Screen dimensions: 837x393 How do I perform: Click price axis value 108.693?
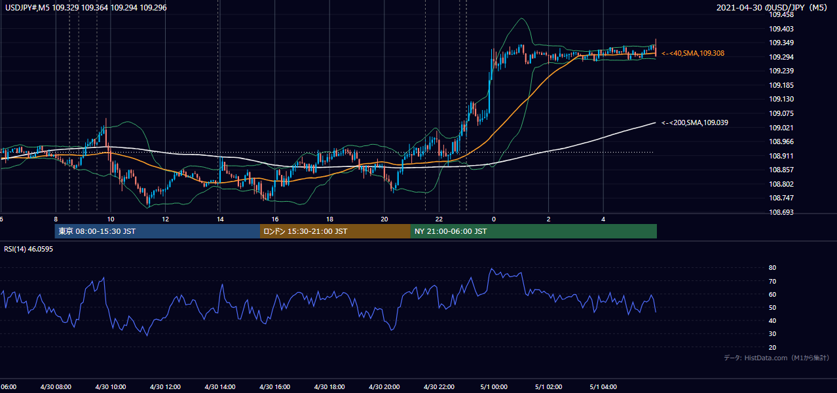click(x=781, y=212)
